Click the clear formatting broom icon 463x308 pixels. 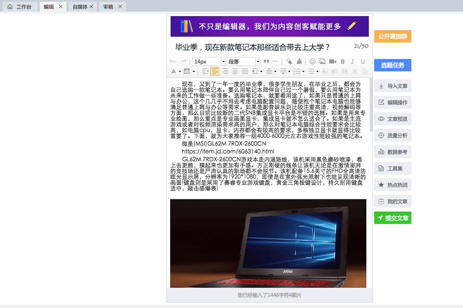299,61
